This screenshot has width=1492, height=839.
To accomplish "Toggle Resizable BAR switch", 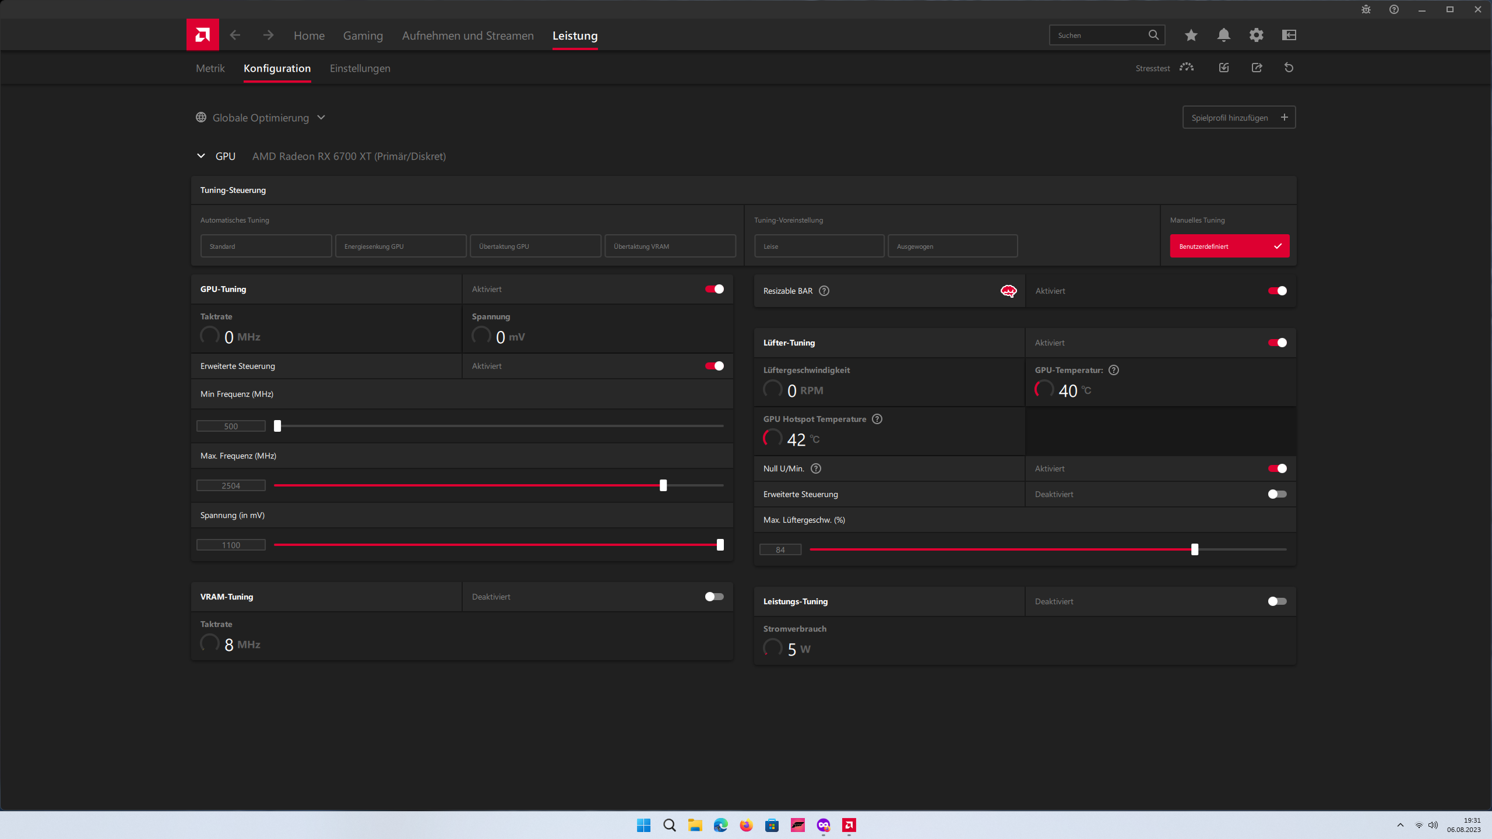I will [1277, 291].
